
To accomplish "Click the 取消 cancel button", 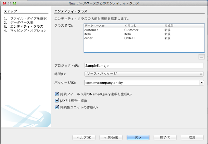I will click(192, 137).
